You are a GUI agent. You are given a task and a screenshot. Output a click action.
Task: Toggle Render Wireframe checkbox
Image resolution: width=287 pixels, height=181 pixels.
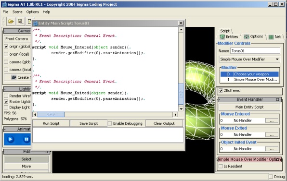(6, 96)
